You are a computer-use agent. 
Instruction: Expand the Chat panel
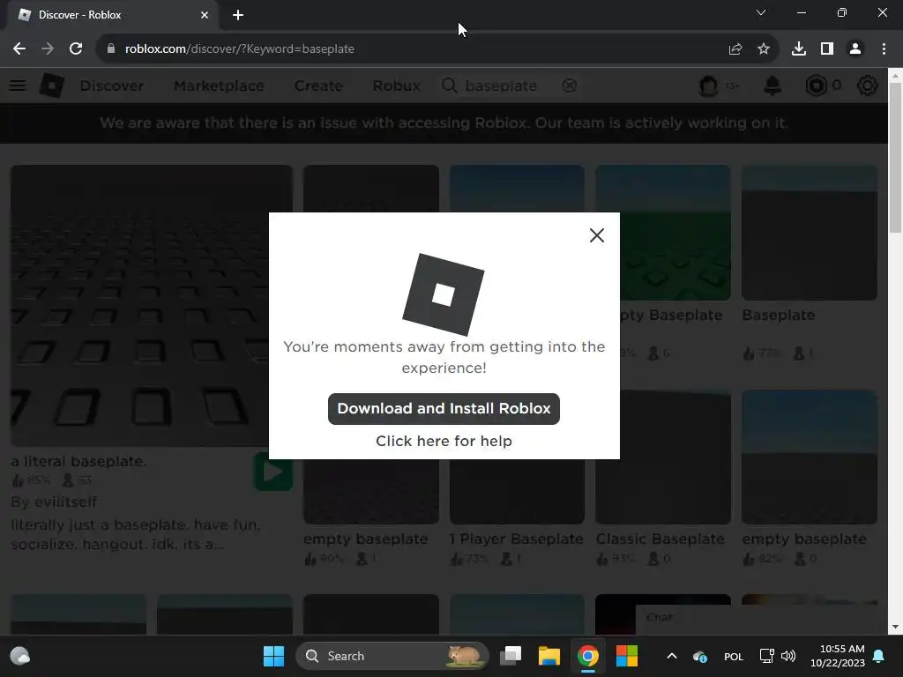pyautogui.click(x=761, y=618)
